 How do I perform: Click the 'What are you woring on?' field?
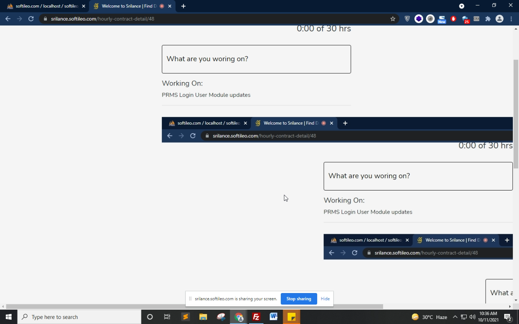coord(256,59)
